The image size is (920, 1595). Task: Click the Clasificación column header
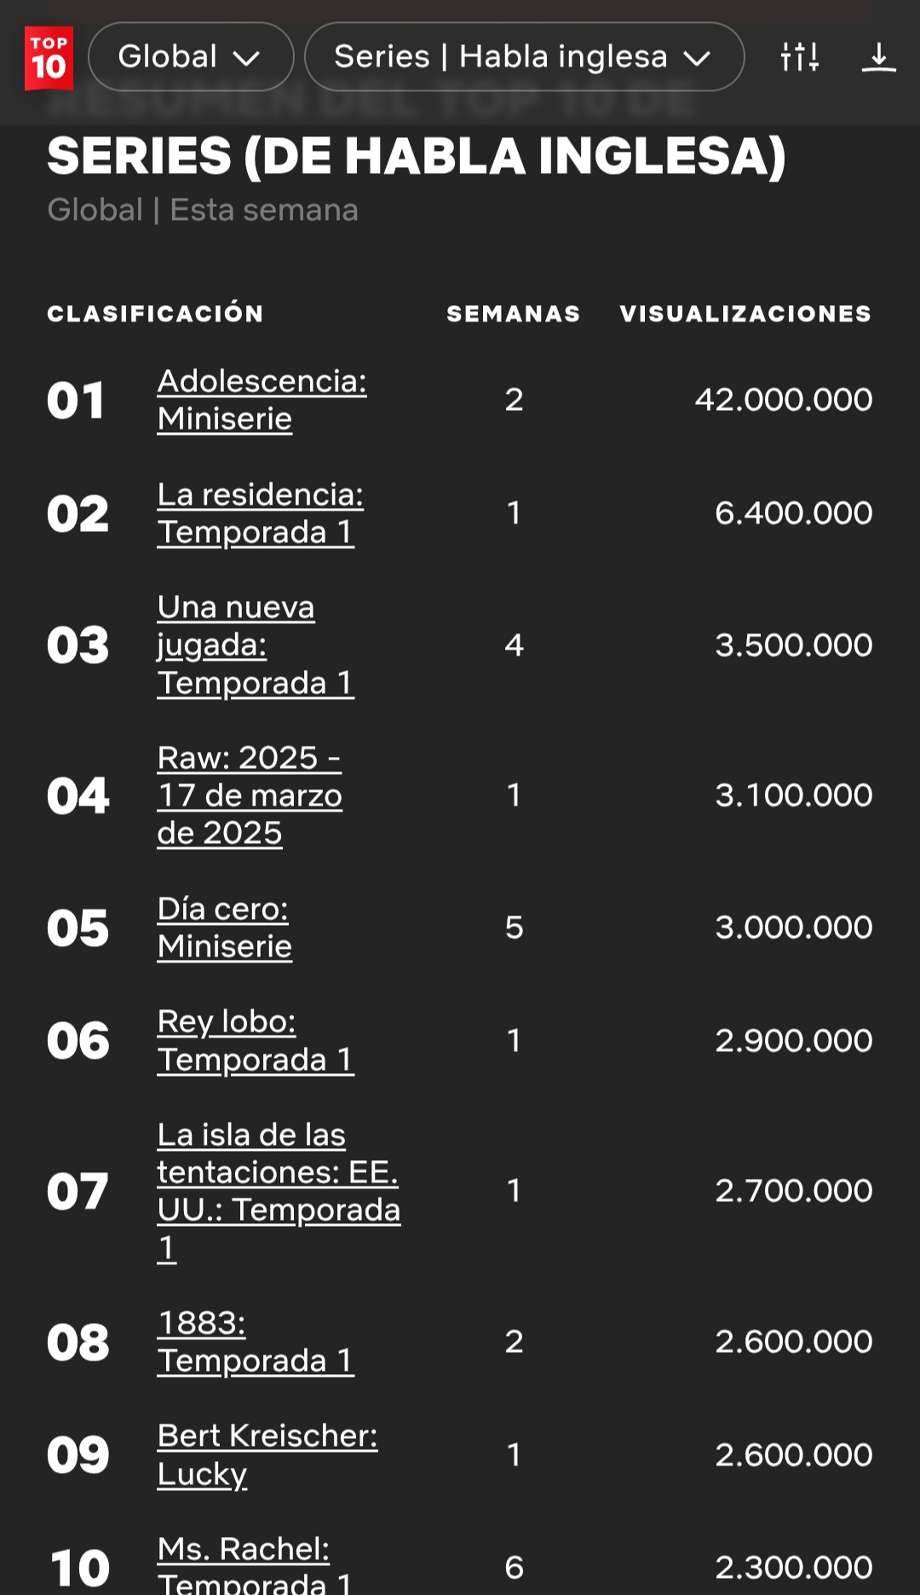pos(155,314)
